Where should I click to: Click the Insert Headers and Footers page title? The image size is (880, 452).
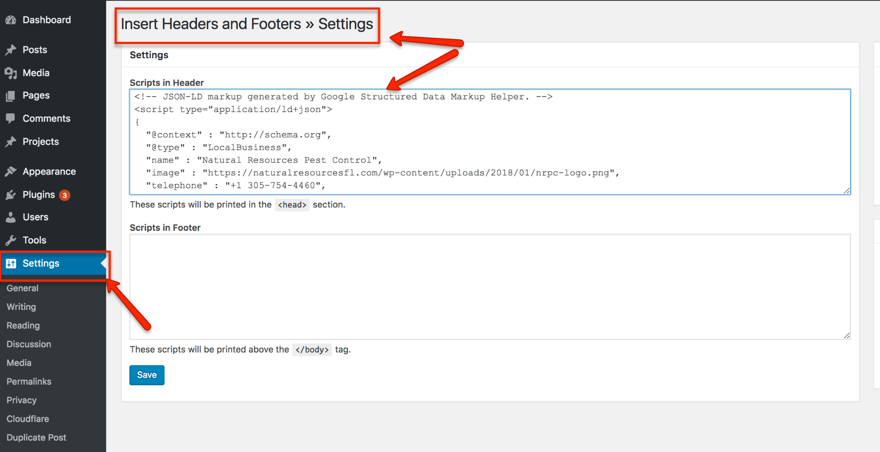click(247, 24)
